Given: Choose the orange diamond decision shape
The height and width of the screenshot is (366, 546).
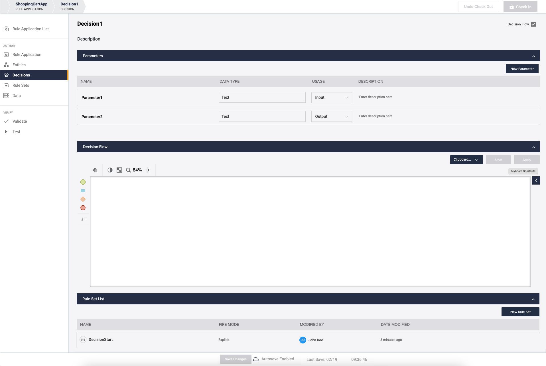Looking at the screenshot, I should click(x=83, y=199).
